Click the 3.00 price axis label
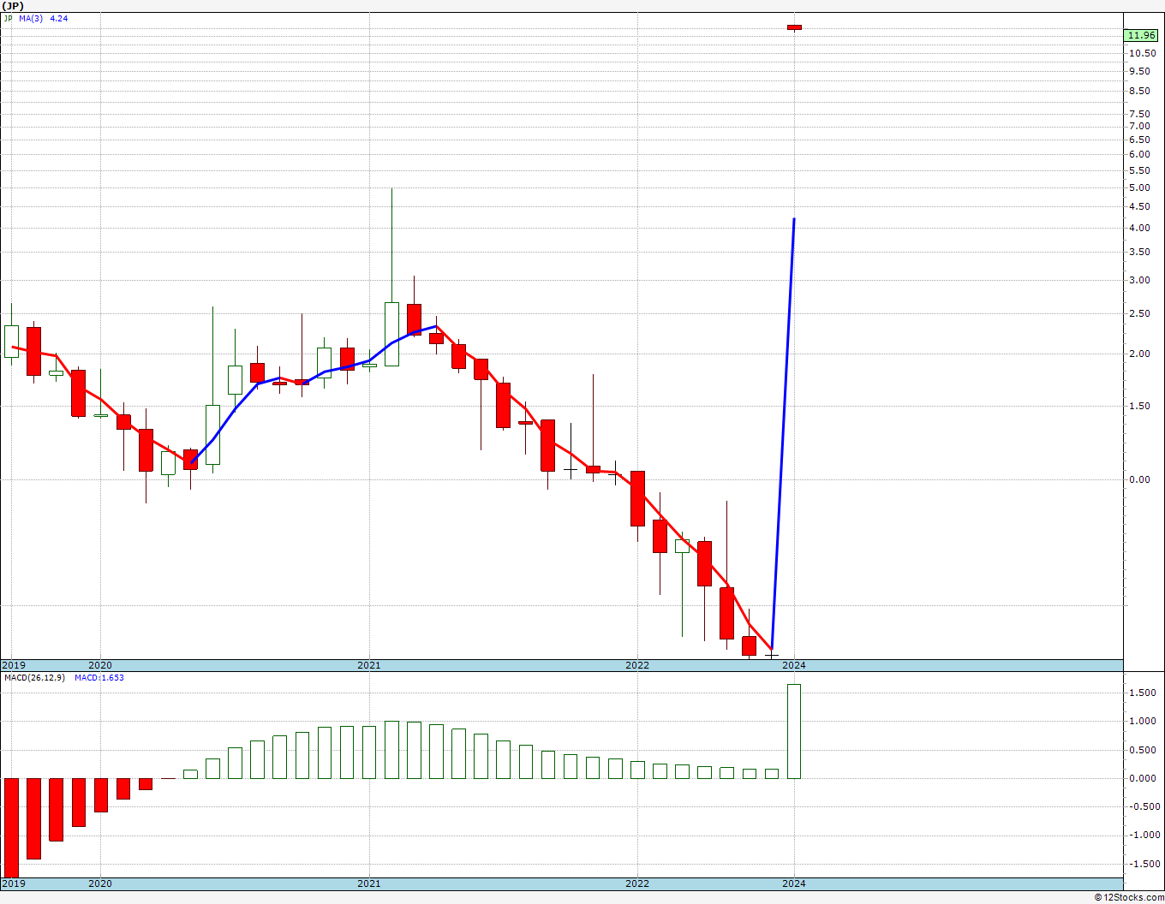This screenshot has height=904, width=1165. pyautogui.click(x=1140, y=281)
